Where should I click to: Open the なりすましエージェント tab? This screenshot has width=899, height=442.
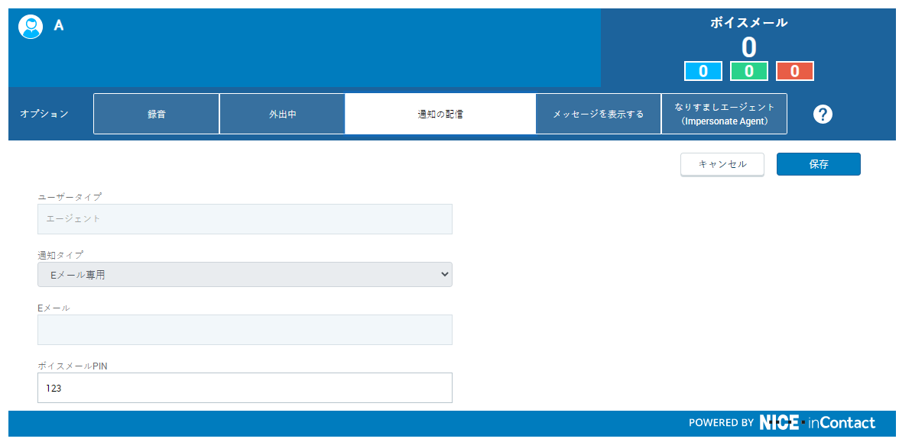tap(724, 114)
